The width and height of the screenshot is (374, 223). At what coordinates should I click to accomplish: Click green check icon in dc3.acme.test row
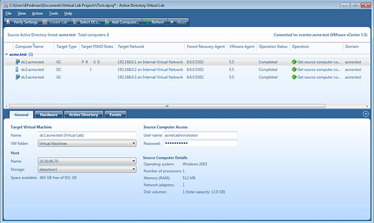click(294, 77)
